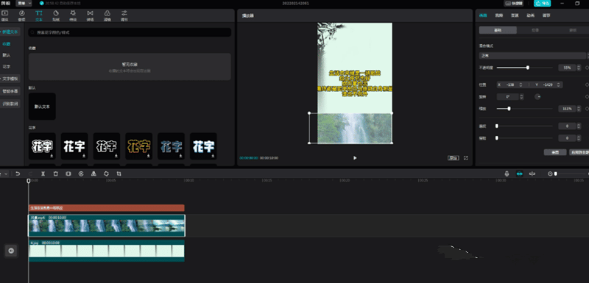Toggle the track mute button left of bottom track
Screen dimensions: 589x283
click(x=11, y=251)
